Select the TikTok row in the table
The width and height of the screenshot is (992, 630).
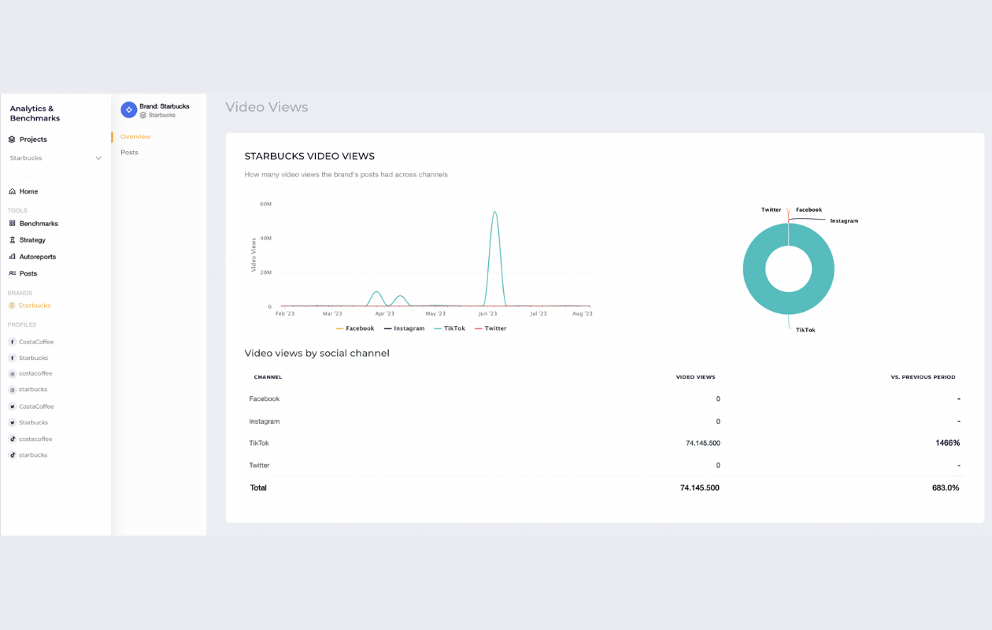click(x=605, y=443)
